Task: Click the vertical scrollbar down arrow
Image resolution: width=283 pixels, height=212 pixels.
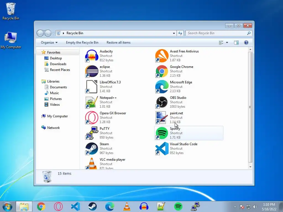Action: [x=250, y=167]
